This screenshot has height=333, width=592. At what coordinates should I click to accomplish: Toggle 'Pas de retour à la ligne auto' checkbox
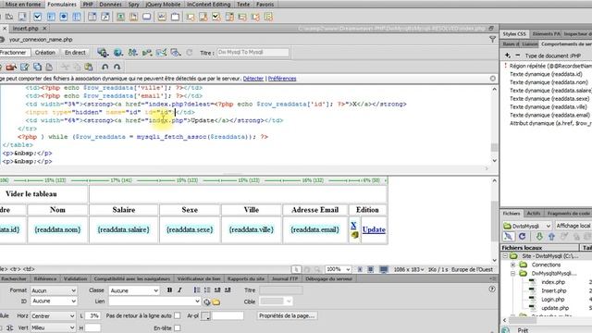(177, 315)
